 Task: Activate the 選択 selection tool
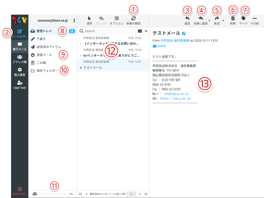[89, 19]
